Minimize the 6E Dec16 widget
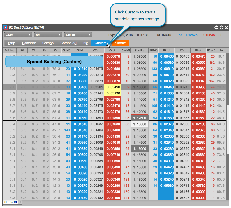The width and height of the screenshot is (231, 208). (x=216, y=27)
